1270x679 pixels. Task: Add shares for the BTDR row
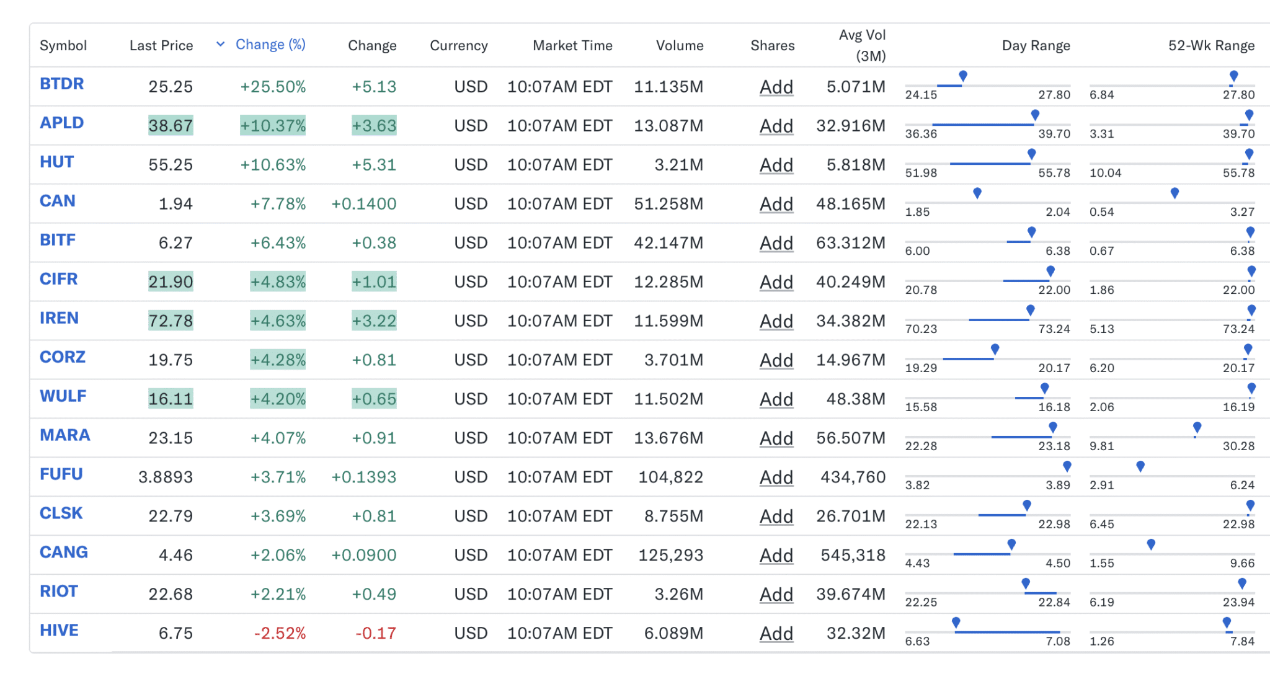click(x=776, y=87)
